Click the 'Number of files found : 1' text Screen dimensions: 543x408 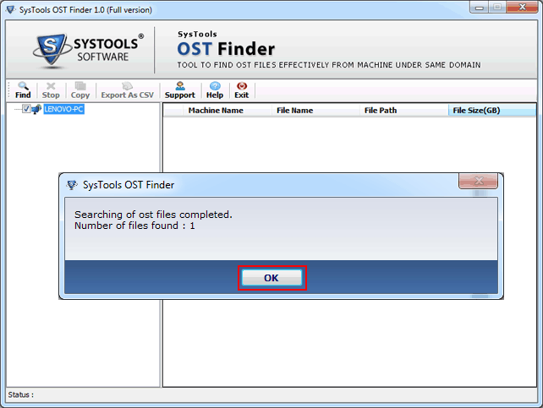click(134, 226)
